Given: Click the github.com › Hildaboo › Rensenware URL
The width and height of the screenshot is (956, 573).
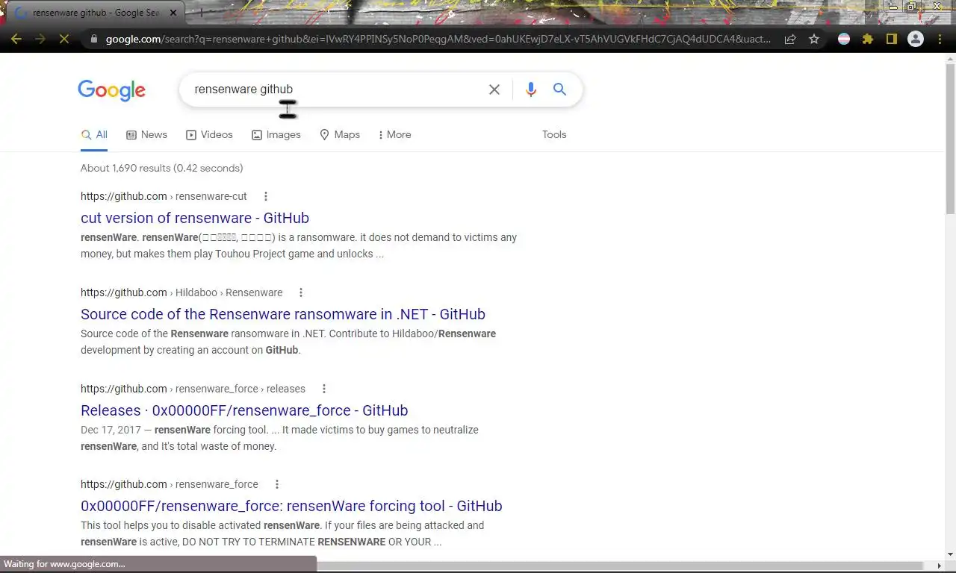Looking at the screenshot, I should coord(181,292).
